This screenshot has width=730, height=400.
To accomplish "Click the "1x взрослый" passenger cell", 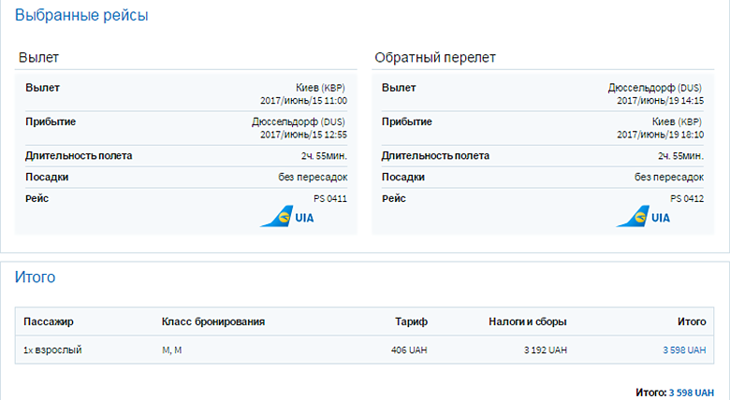I will [51, 350].
